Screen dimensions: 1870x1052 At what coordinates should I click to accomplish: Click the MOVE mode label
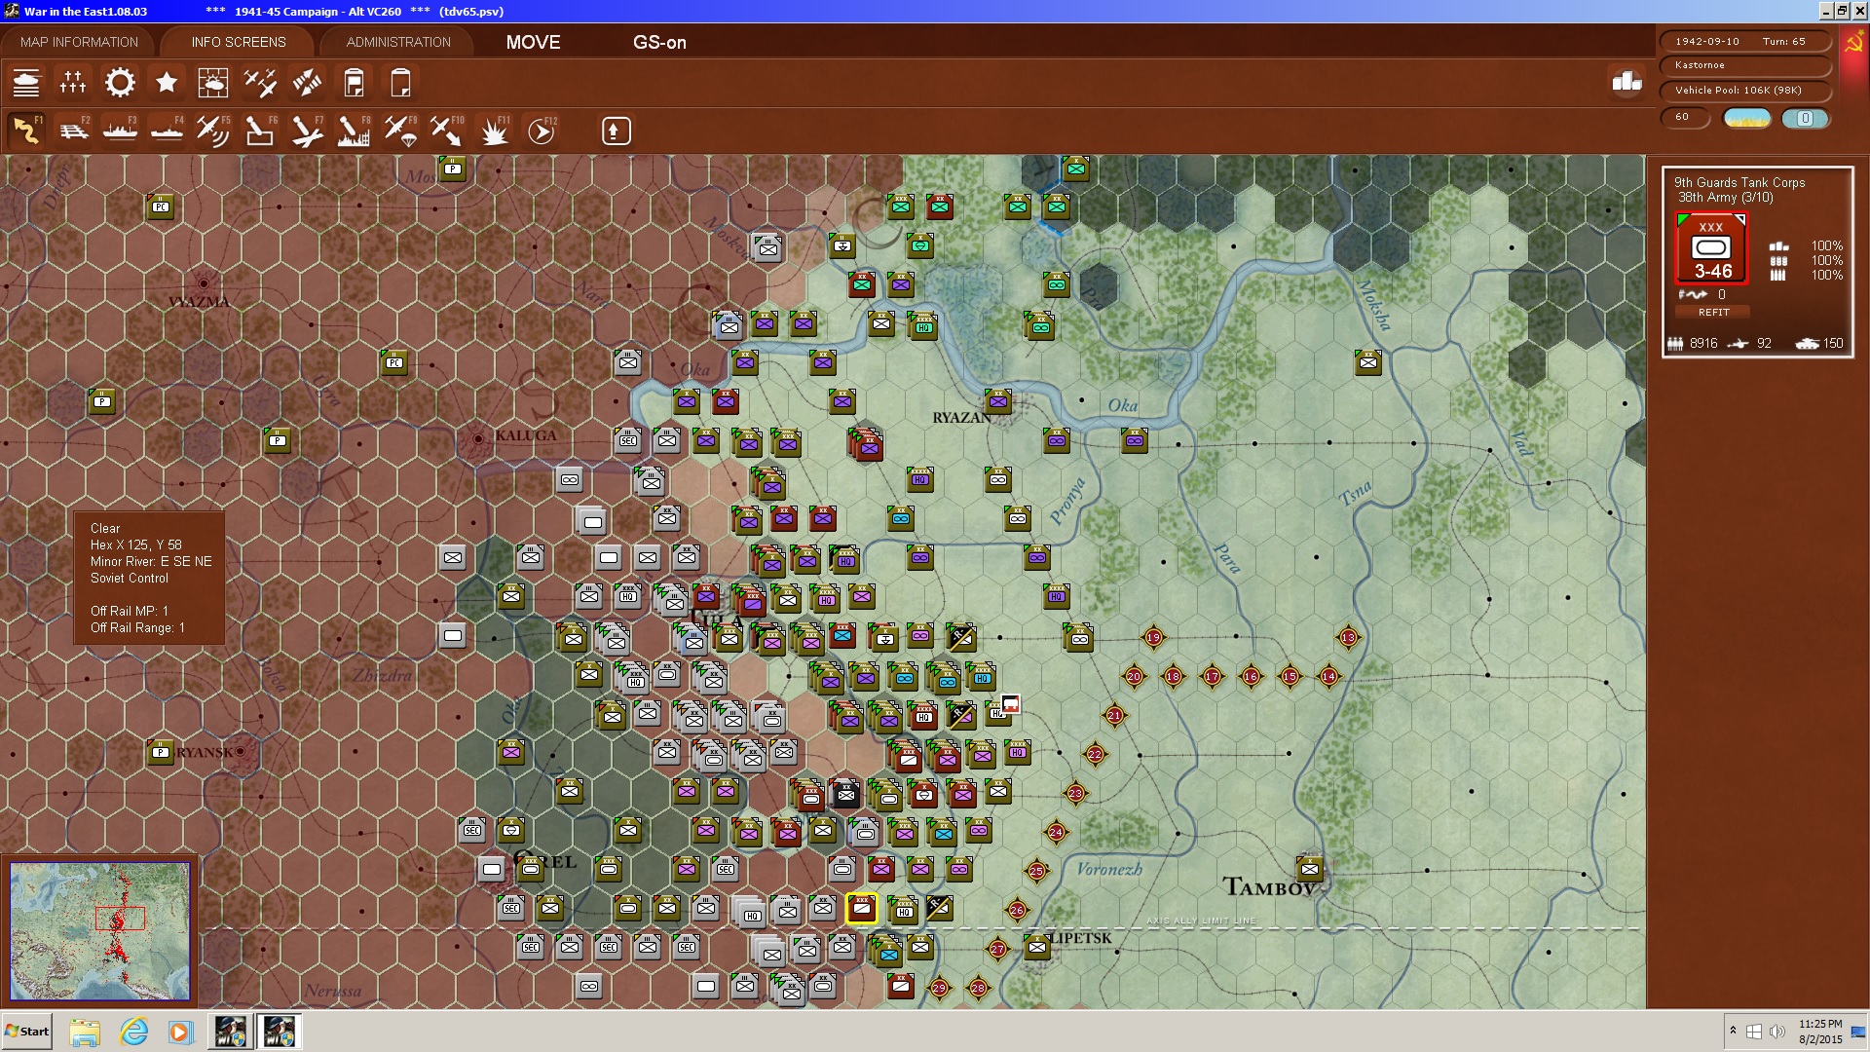[x=533, y=42]
